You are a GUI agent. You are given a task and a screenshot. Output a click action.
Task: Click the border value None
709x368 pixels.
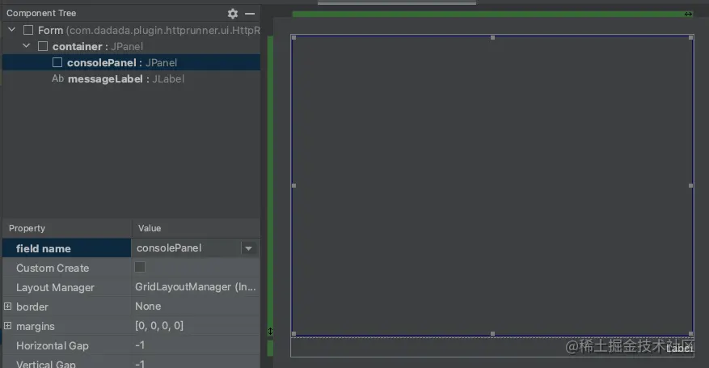point(148,306)
